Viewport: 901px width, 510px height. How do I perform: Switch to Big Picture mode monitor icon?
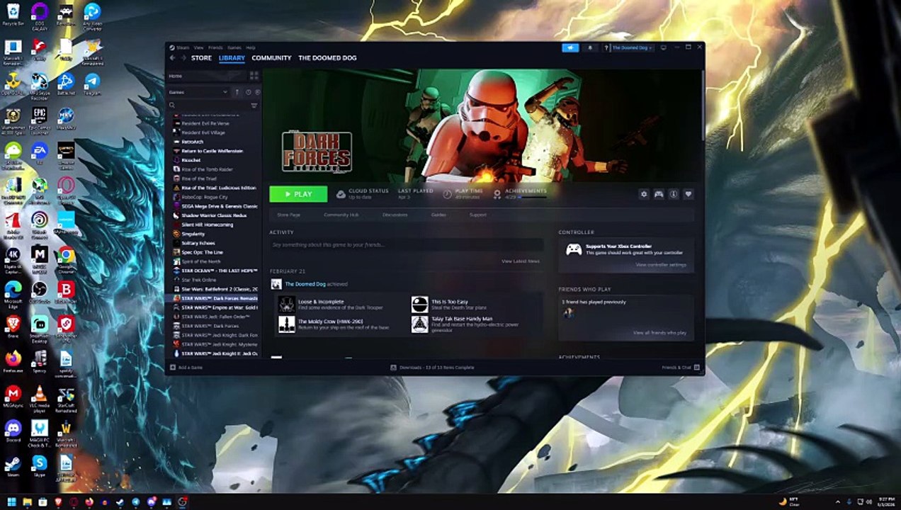point(663,47)
